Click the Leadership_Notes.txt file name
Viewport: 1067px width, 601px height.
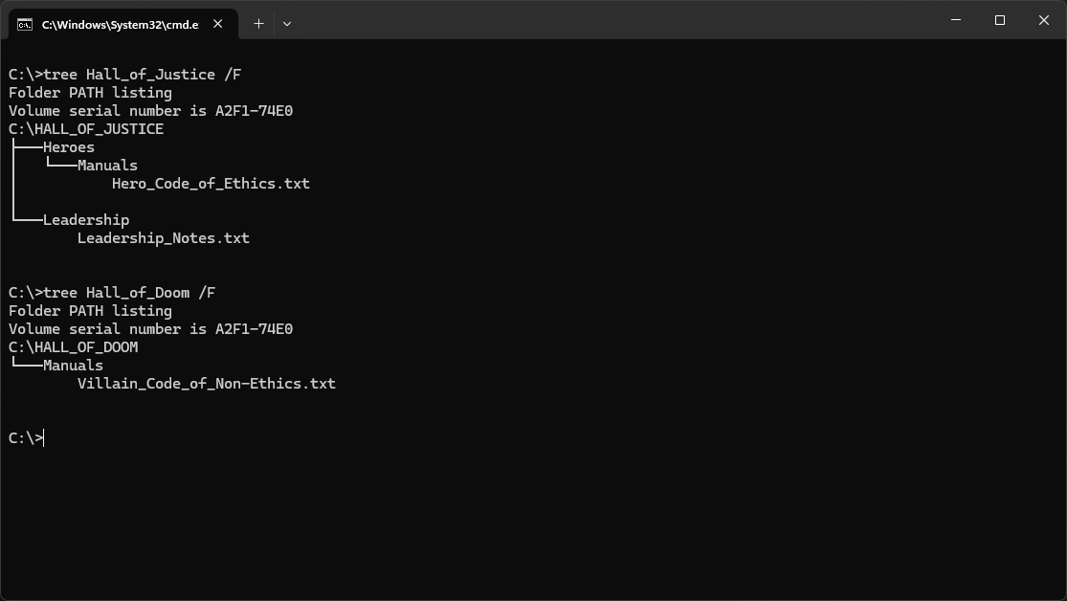pyautogui.click(x=163, y=238)
